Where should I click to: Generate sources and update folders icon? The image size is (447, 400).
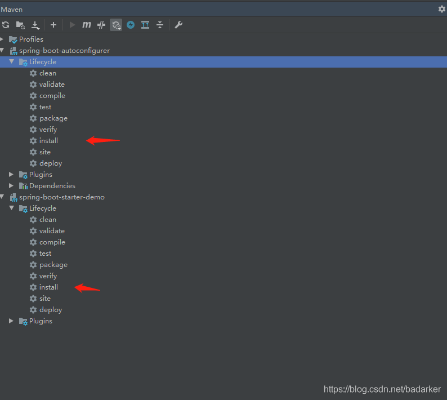pyautogui.click(x=20, y=25)
